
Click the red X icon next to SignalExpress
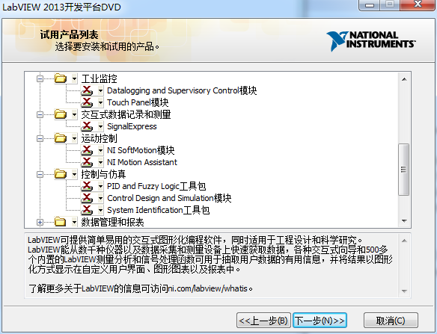tap(87, 126)
